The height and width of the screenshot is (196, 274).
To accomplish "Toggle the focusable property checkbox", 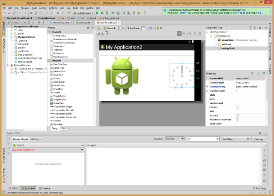I will (237, 115).
